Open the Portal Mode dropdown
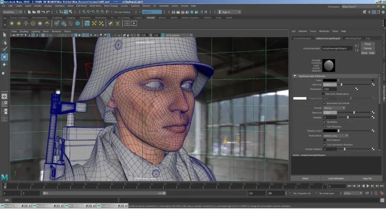Viewport: 386px width, 209px height. click(x=336, y=136)
